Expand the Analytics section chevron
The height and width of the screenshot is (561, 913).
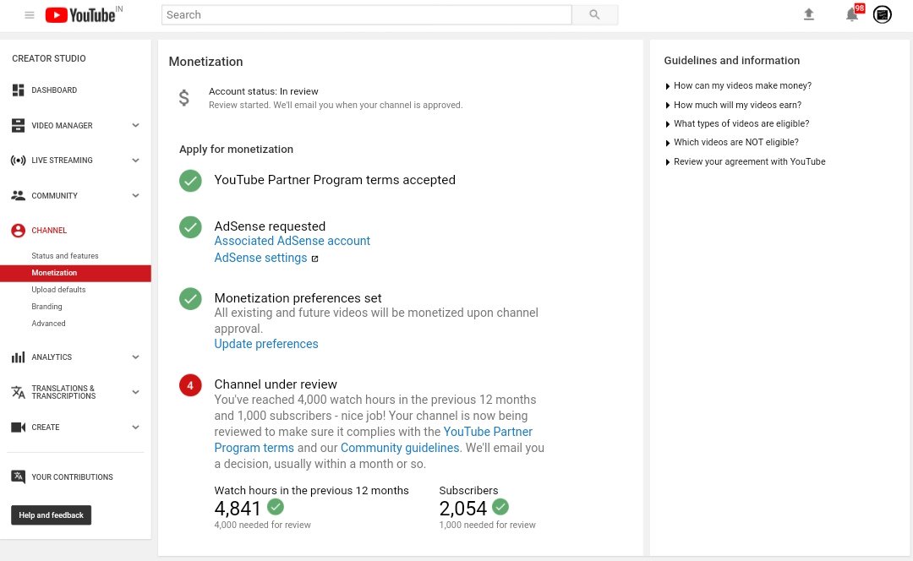[135, 357]
